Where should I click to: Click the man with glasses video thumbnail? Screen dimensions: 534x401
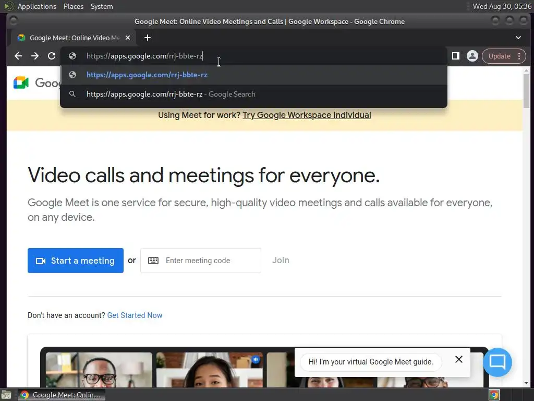99,370
